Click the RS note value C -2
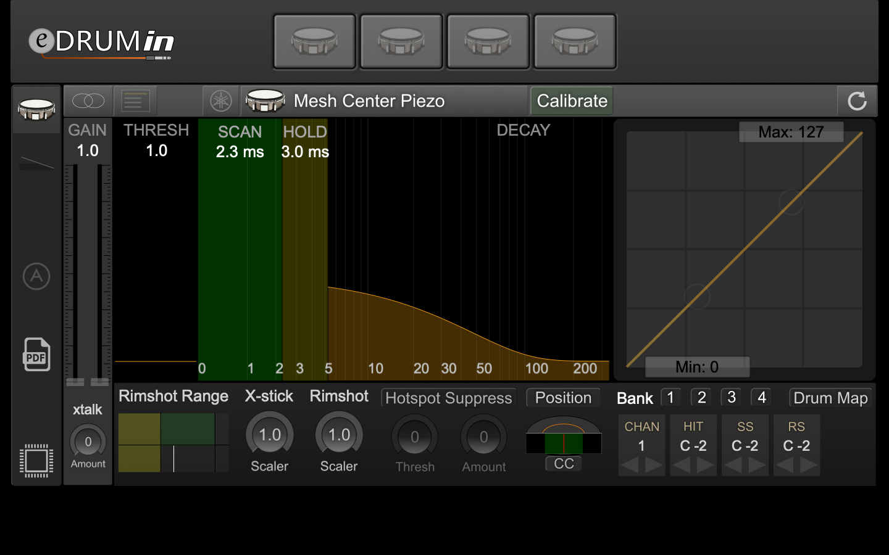This screenshot has height=555, width=889. coord(796,446)
